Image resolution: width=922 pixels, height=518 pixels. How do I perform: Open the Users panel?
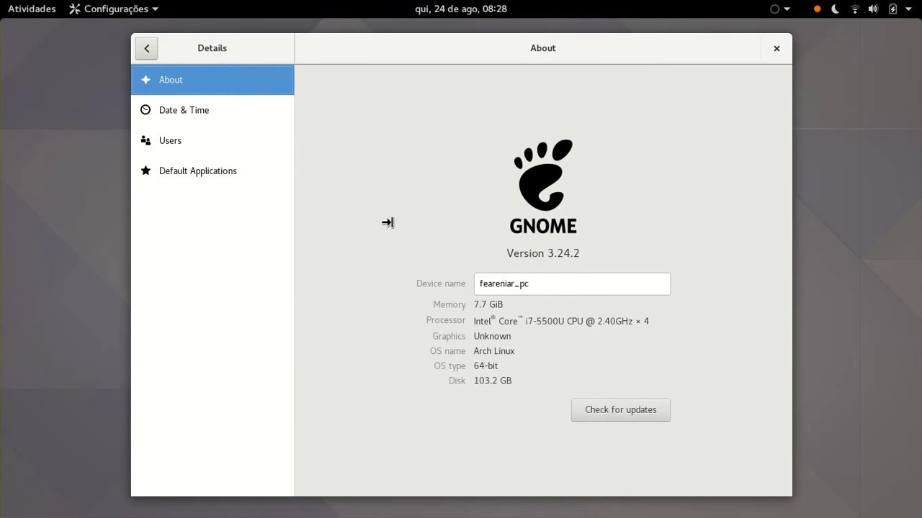click(212, 140)
